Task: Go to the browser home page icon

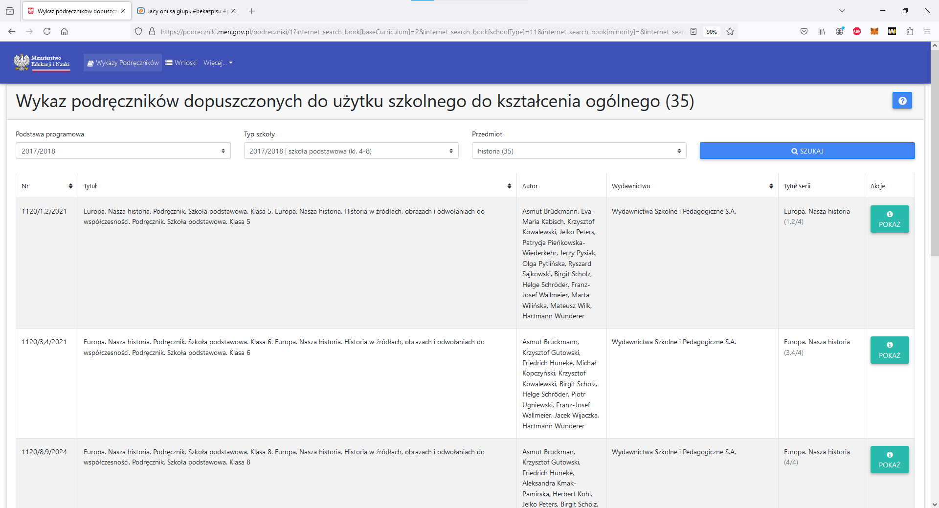Action: point(64,31)
